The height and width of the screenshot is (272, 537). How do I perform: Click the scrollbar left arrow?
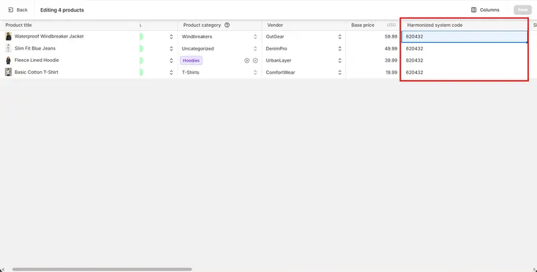click(x=2, y=269)
